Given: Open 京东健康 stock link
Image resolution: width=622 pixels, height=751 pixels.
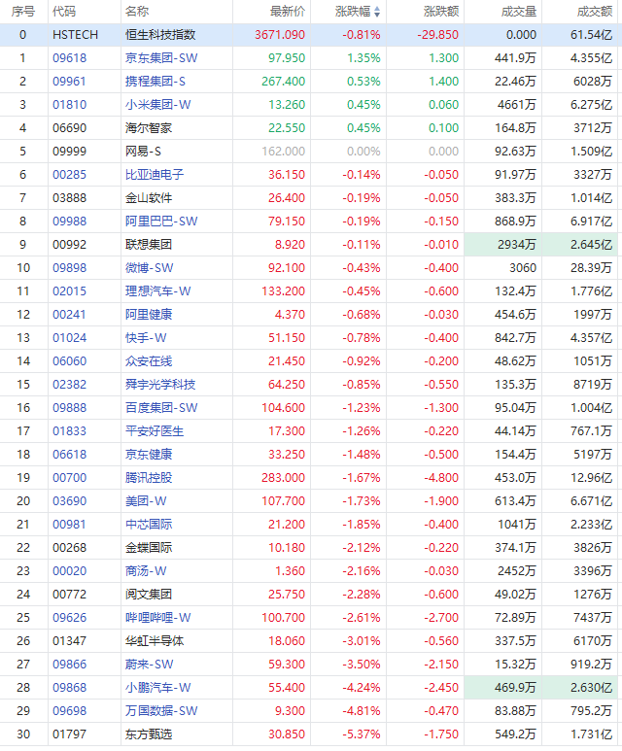Looking at the screenshot, I should click(149, 455).
